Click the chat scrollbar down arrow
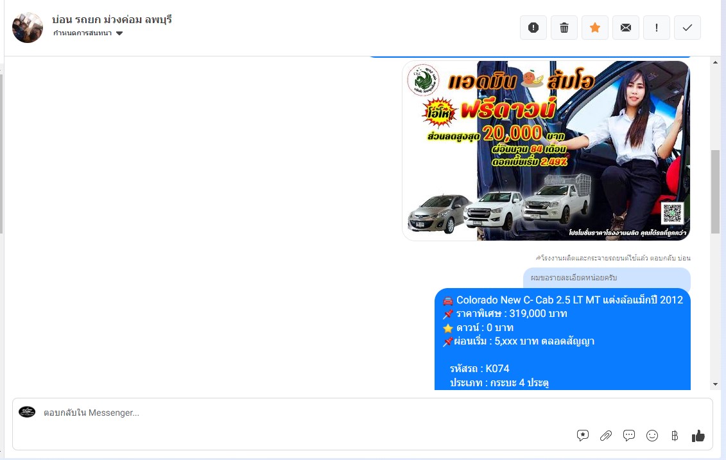This screenshot has height=460, width=726. 715,384
